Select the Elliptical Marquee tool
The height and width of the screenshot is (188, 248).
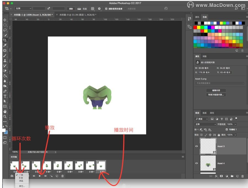click(5, 25)
